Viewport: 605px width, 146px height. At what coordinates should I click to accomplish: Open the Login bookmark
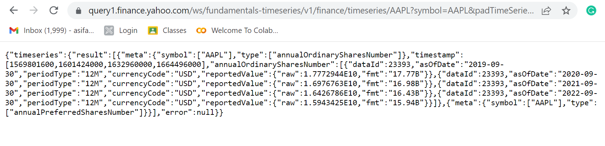coord(121,30)
